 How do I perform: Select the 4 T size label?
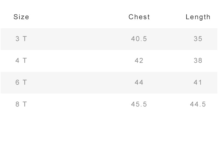click(21, 61)
